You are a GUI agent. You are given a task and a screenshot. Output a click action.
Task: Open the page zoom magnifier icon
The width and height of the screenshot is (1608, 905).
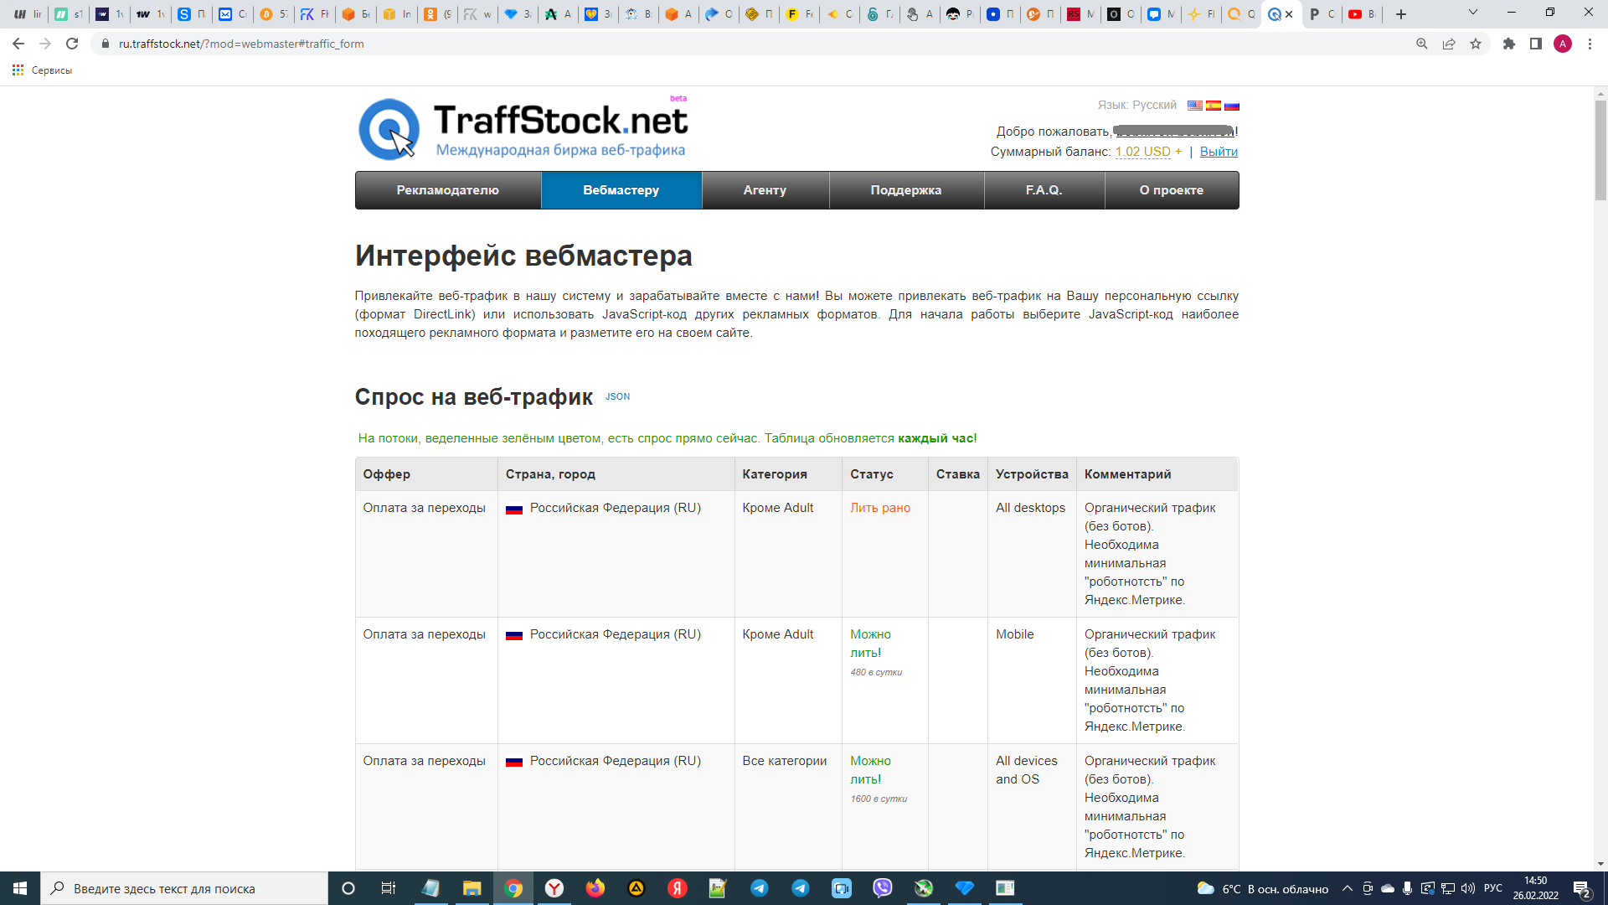pyautogui.click(x=1422, y=44)
